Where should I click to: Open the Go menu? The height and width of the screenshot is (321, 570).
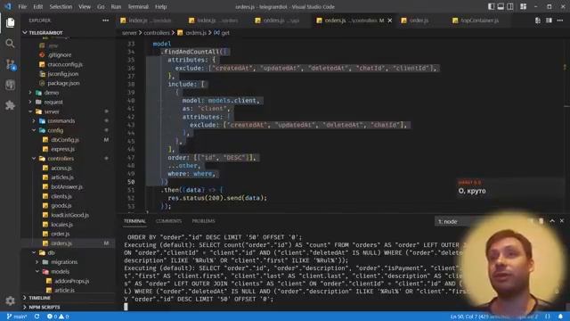(x=101, y=6)
